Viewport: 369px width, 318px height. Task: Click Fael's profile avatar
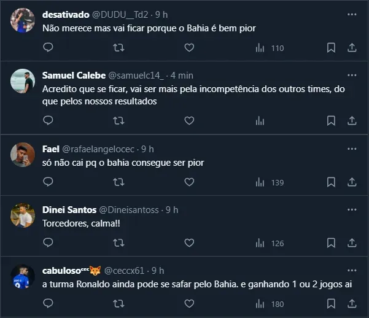[x=23, y=156]
